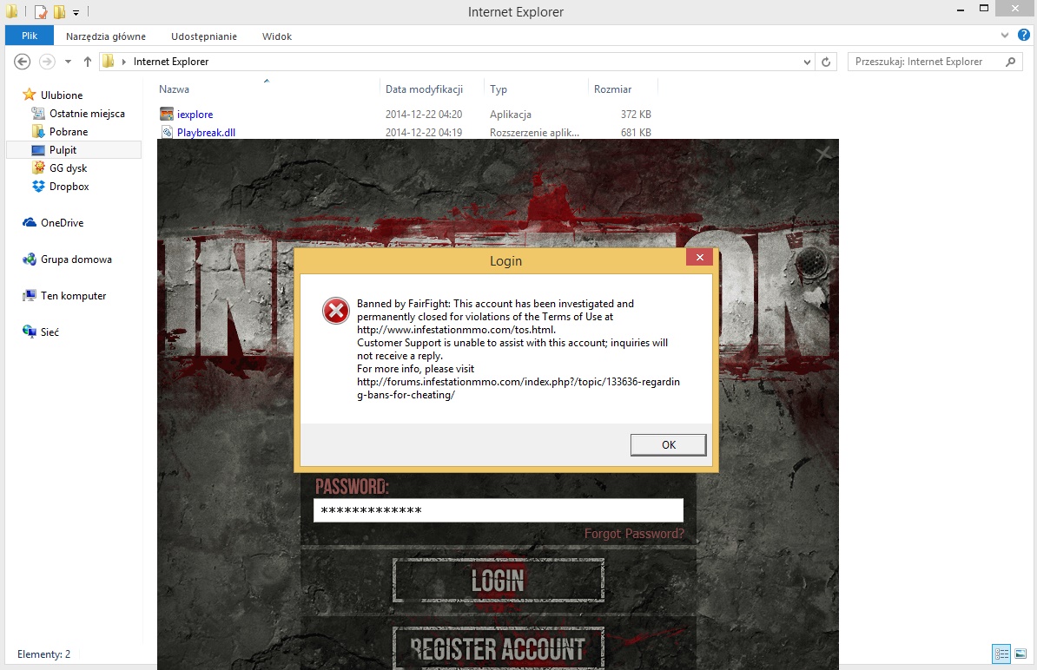Click the password input field
Image resolution: width=1037 pixels, height=670 pixels.
[x=498, y=510]
